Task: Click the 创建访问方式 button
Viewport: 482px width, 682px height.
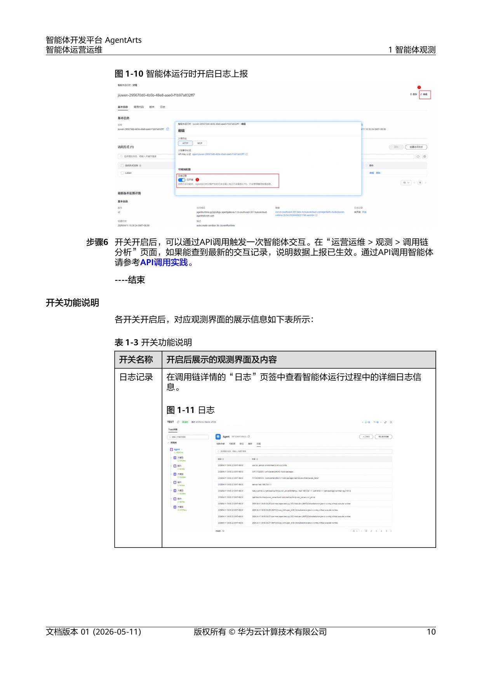Action: click(416, 147)
